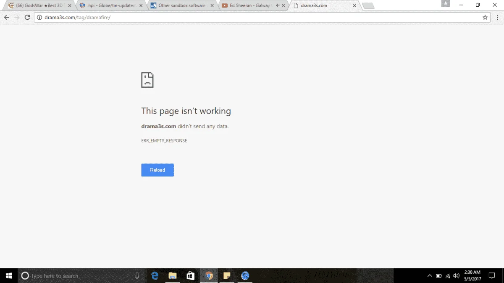Viewport: 504px width, 283px height.
Task: Click the Reload button on error page
Action: [157, 170]
